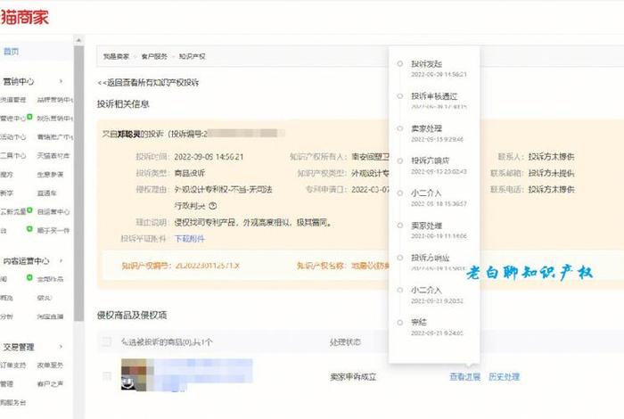624x419 pixels.
Task: Click 我是卖家 in the breadcrumb
Action: [x=116, y=56]
